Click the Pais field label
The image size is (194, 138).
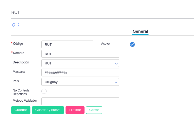[16, 81]
